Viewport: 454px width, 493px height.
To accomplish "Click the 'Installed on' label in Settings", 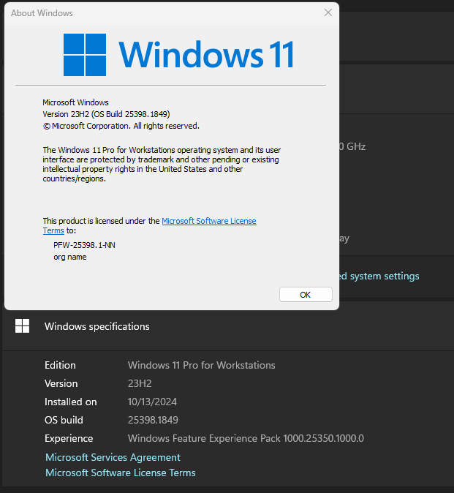I will (71, 402).
